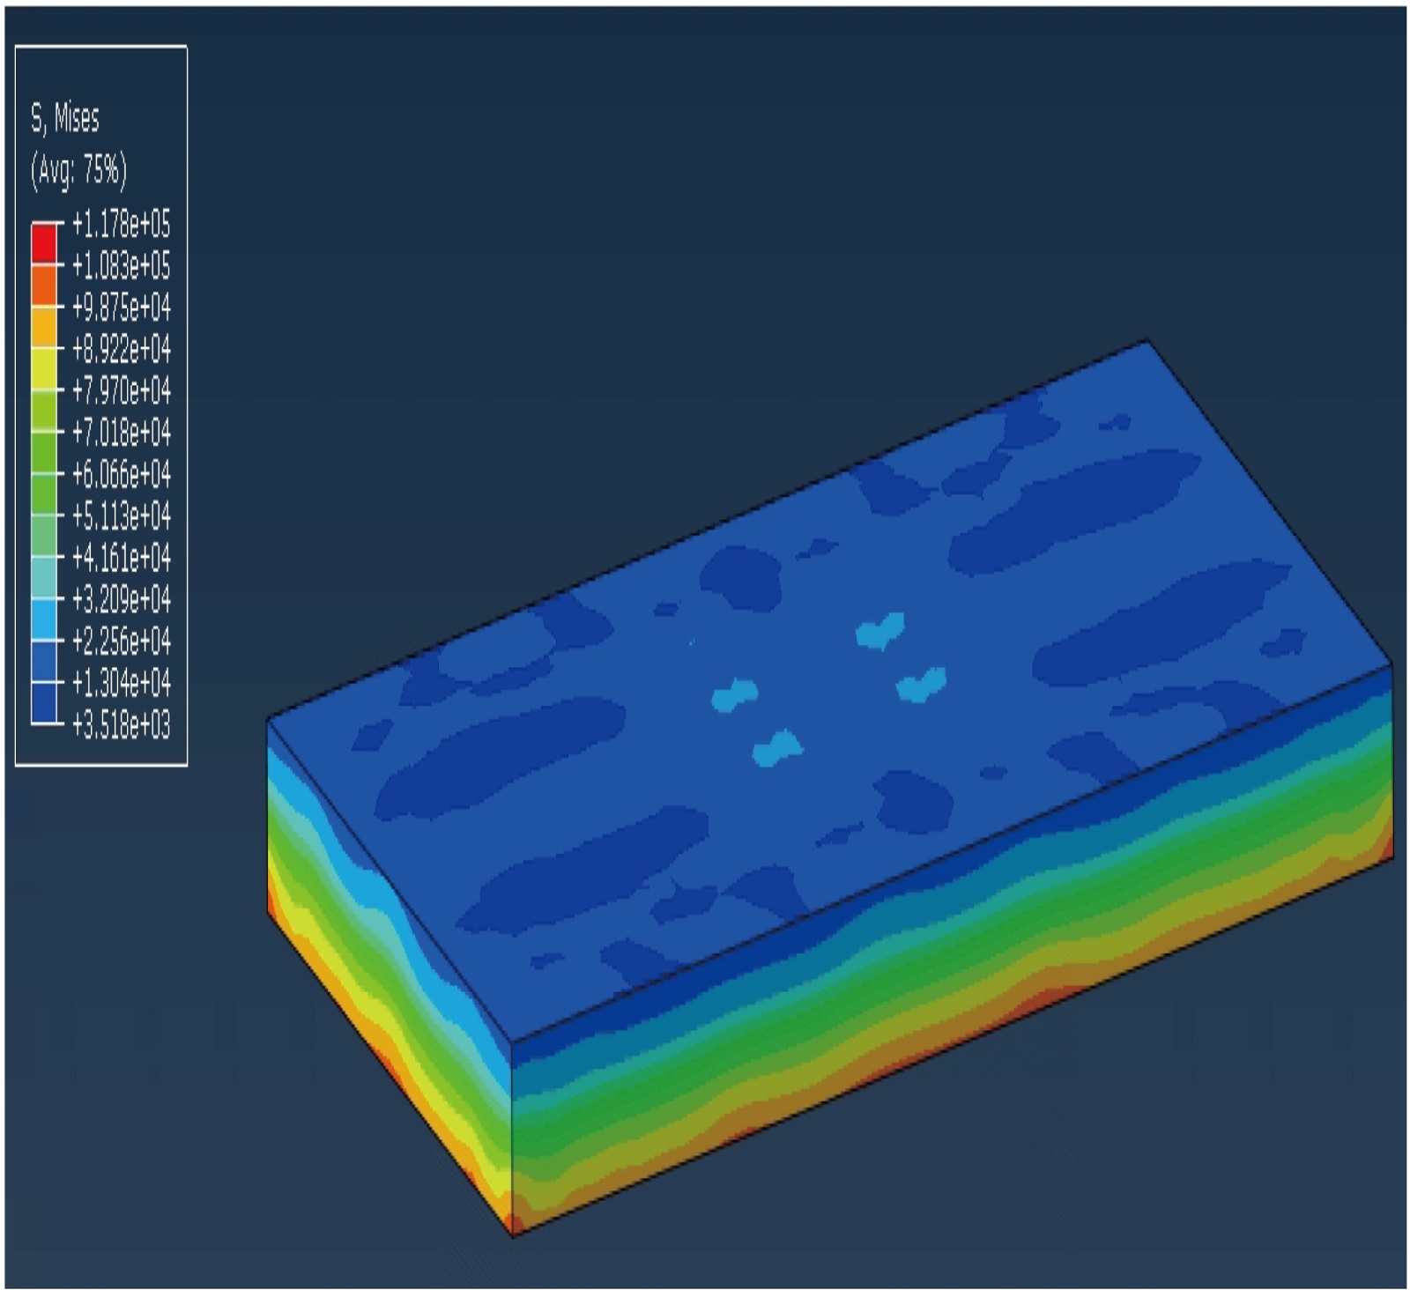This screenshot has height=1290, width=1410.
Task: Select the +7.970e+04 legend value
Action: 121,390
